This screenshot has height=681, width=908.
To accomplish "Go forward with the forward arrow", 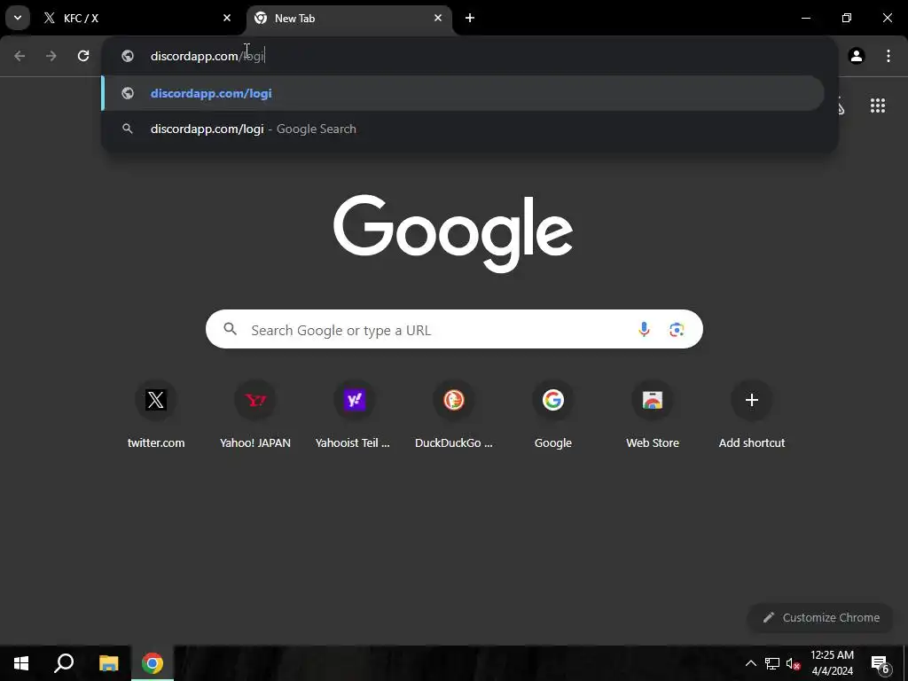I will tap(51, 56).
